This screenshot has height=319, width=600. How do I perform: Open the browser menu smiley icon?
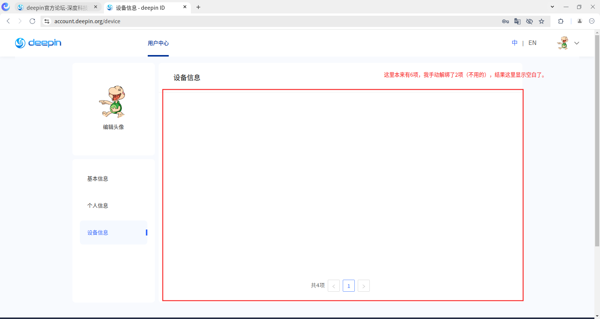click(592, 21)
